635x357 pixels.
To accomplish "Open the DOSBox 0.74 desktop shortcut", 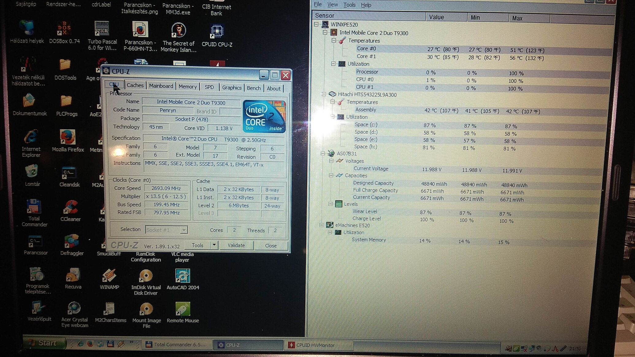I will pos(64,32).
